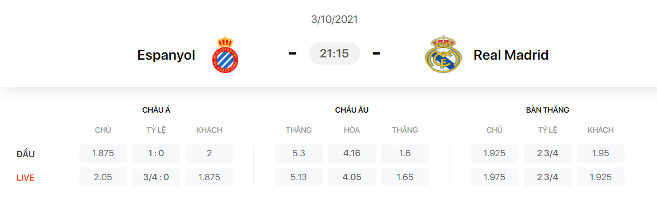The height and width of the screenshot is (208, 657).
Task: Select the Bàn Thắng odds heading
Action: [x=547, y=110]
